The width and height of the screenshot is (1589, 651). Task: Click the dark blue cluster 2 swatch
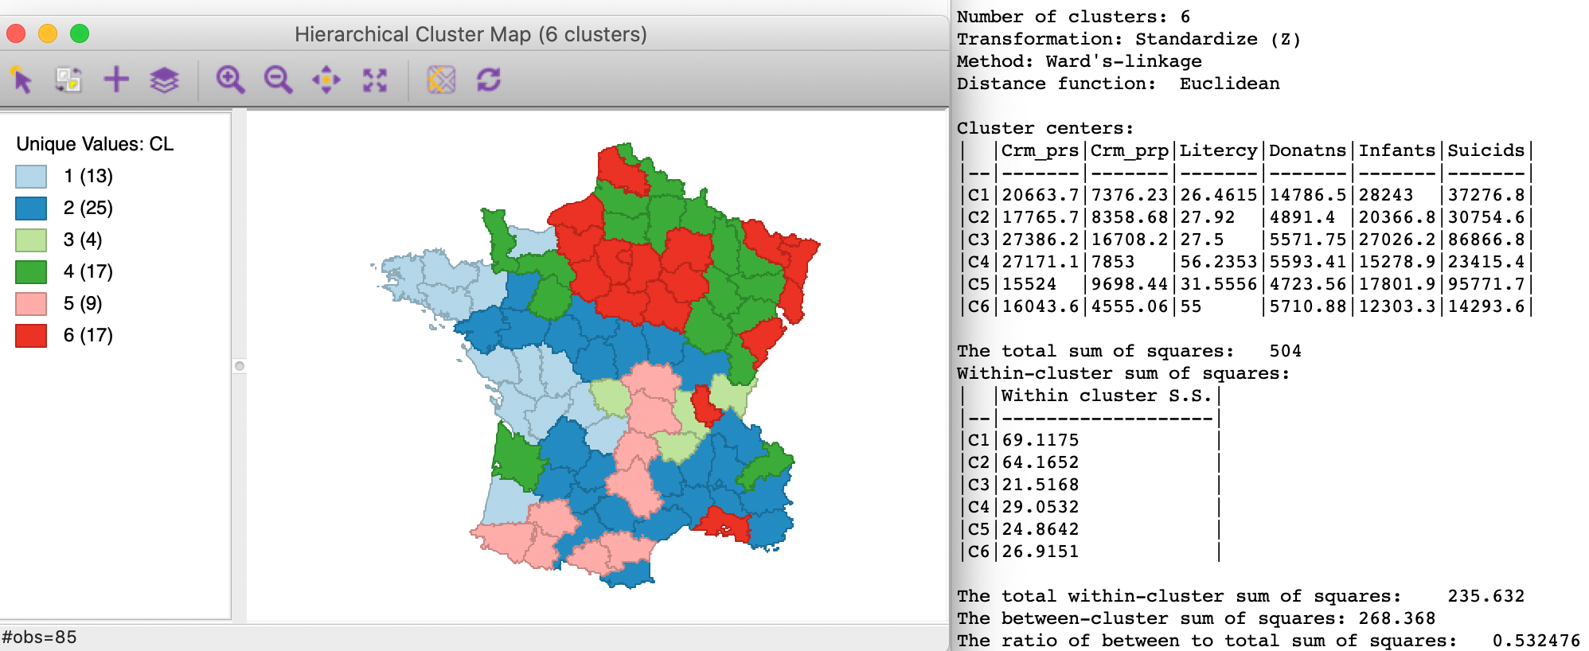[31, 208]
